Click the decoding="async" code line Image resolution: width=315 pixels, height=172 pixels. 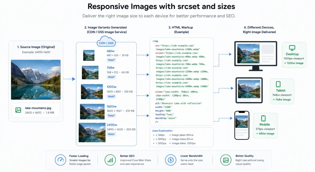(166, 118)
